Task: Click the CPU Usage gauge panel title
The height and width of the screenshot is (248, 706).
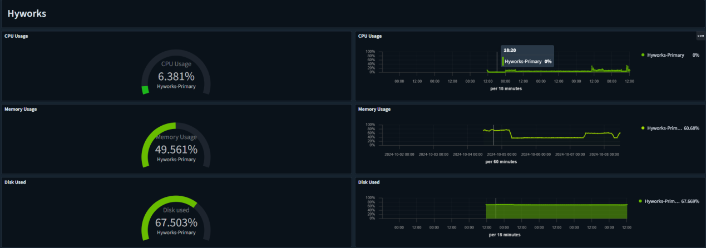Action: [x=16, y=36]
